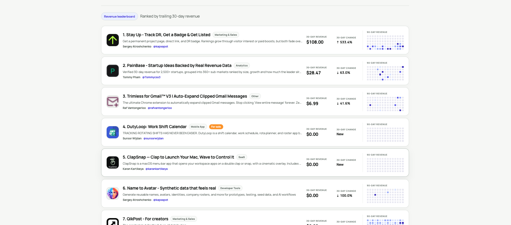511x225 pixels.
Task: Click DutyLoop 'New' change label
Action: click(340, 134)
